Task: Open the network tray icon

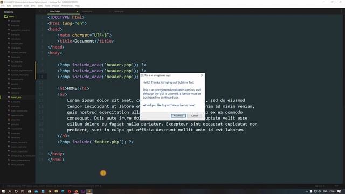Action: click(315, 191)
